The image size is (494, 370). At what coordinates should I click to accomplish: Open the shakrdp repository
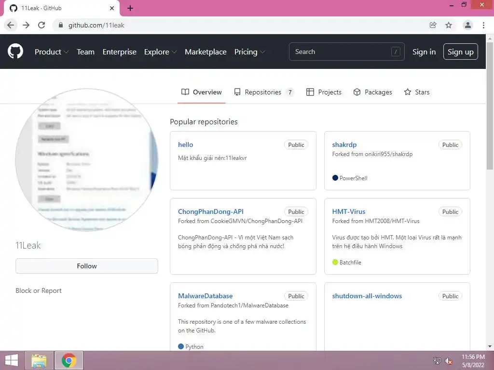pos(344,145)
